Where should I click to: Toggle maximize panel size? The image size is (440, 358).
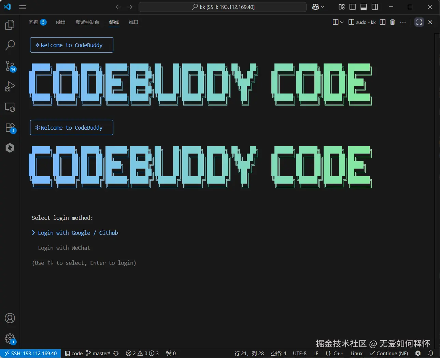(x=419, y=22)
